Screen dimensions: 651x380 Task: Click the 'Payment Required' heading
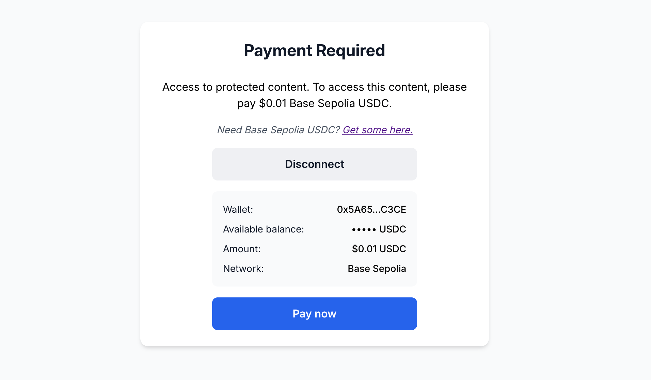314,51
